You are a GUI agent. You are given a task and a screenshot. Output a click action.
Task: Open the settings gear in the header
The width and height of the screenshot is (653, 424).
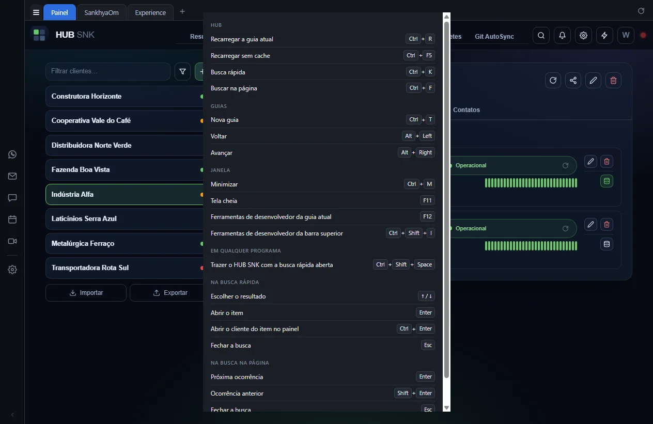pyautogui.click(x=583, y=36)
